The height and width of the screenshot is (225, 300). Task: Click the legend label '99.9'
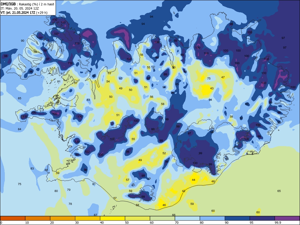coord(277,223)
